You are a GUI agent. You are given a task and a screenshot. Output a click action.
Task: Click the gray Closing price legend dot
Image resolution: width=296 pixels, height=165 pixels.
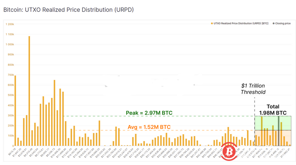[274, 23]
